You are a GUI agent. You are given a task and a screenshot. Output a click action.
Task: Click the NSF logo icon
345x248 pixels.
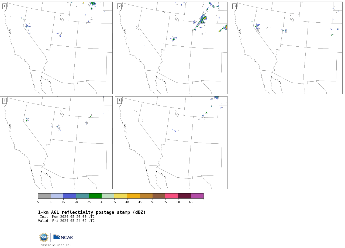coord(44,237)
